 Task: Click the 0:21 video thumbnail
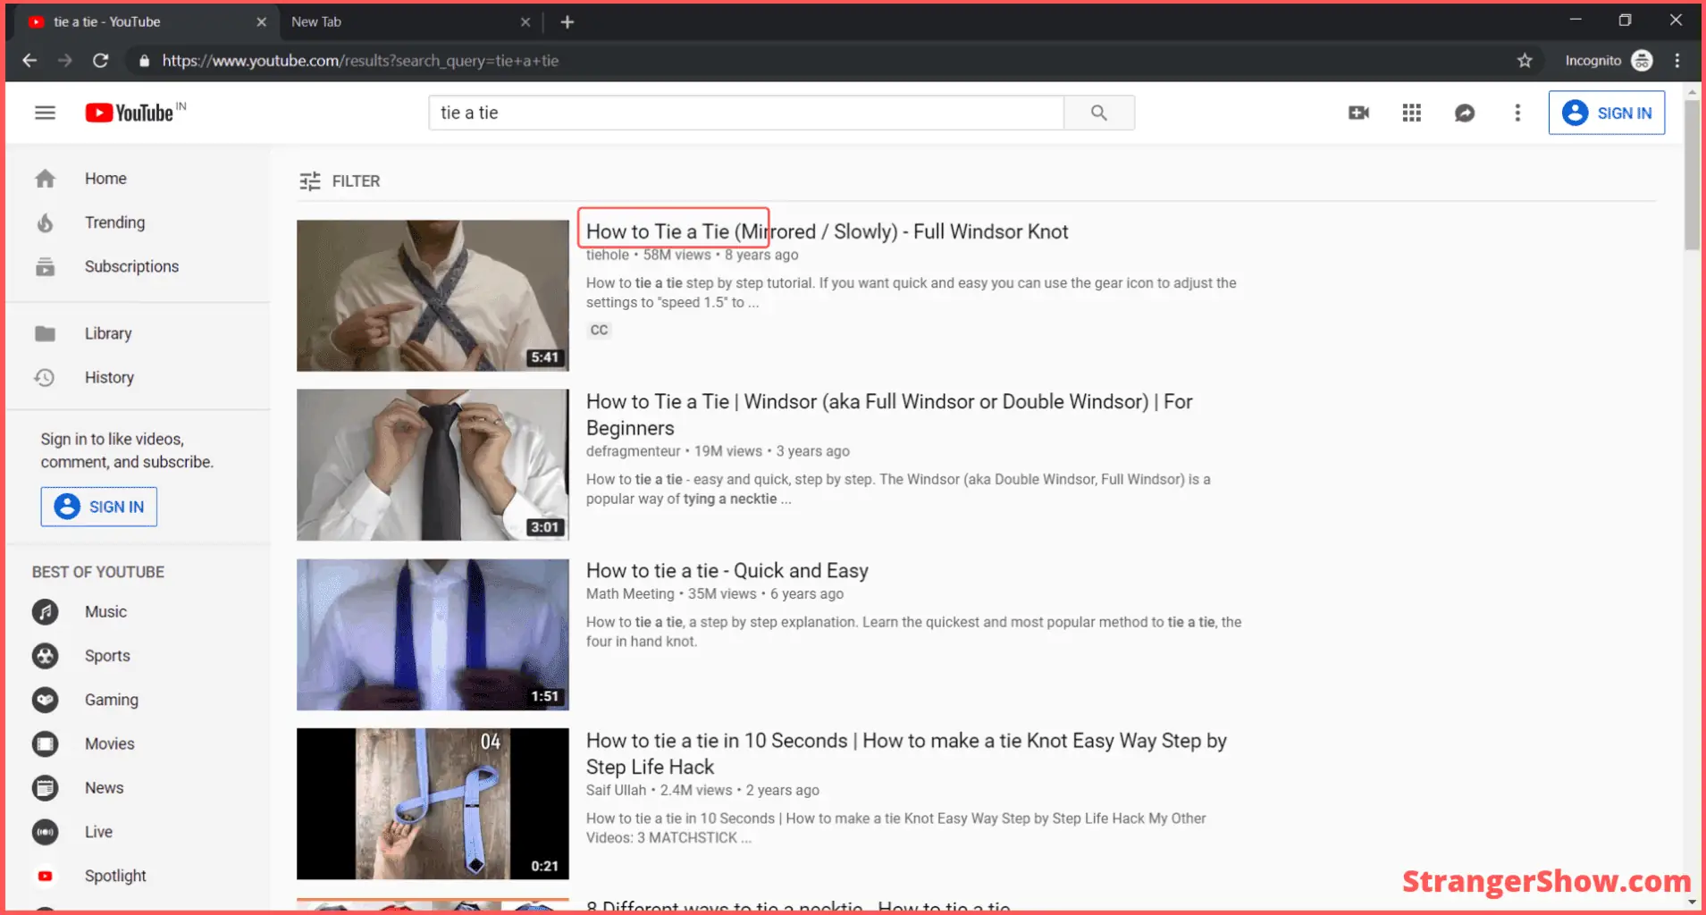tap(433, 803)
